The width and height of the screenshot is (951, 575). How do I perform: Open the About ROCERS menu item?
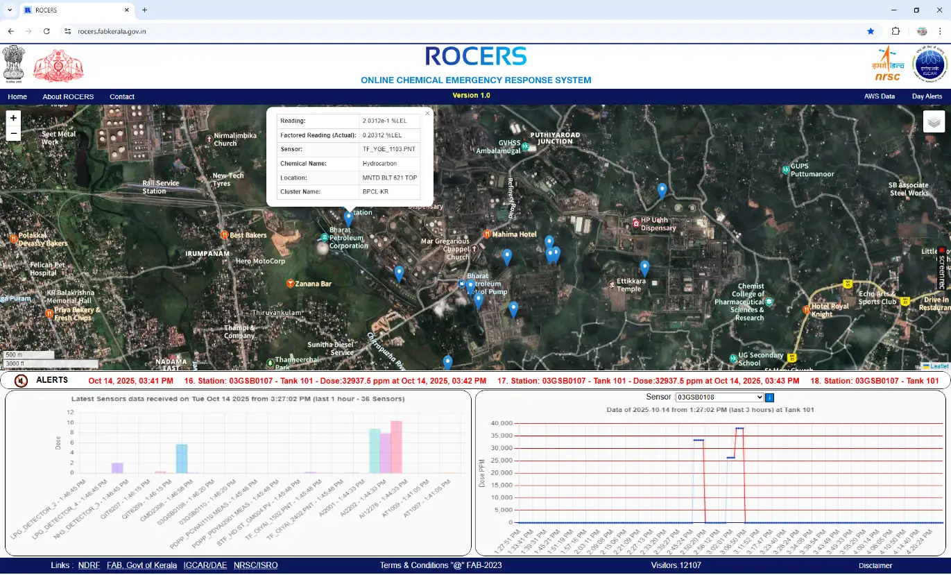pos(68,96)
